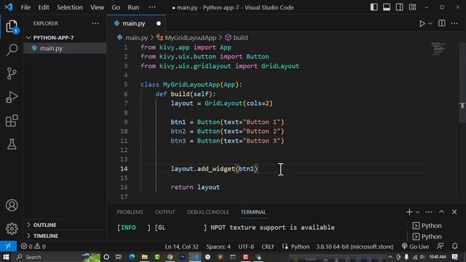
Task: Open the Windows Start menu
Action: [x=6, y=257]
